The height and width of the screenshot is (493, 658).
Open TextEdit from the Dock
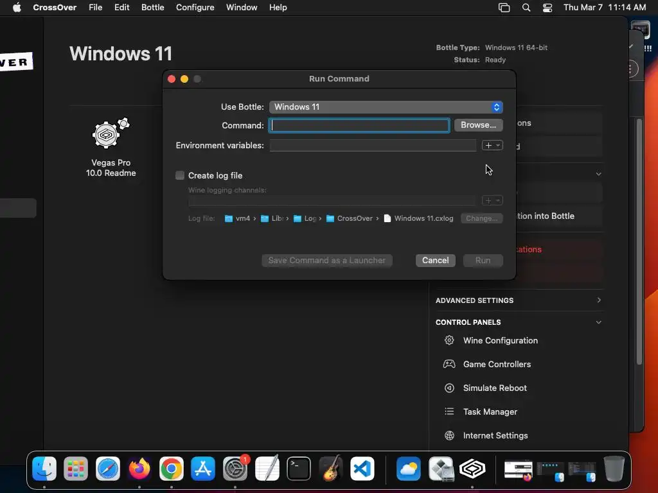(267, 468)
